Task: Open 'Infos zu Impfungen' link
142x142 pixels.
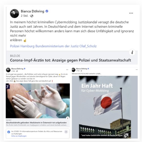Action: [19, 136]
